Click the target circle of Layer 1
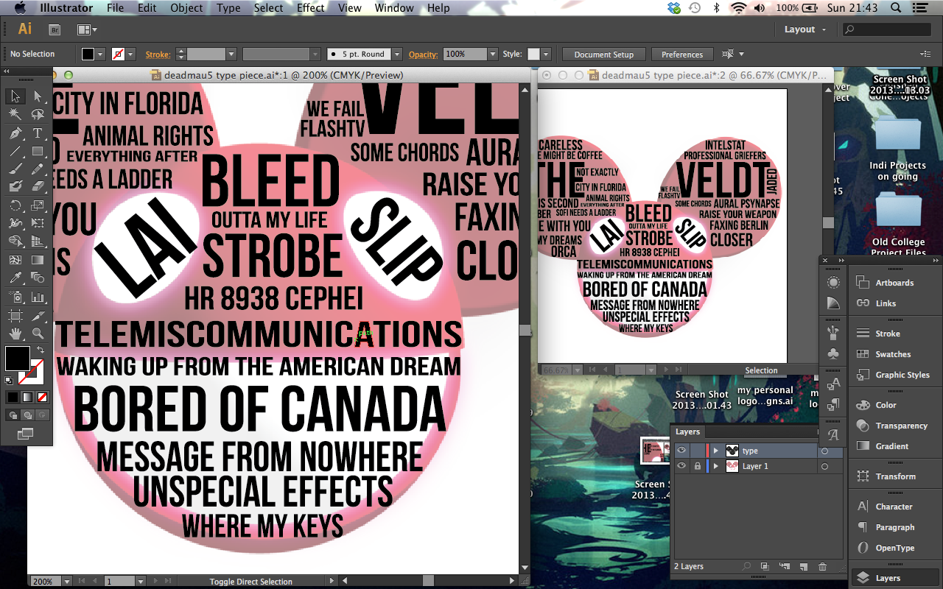Screen dimensions: 943x589 tap(824, 466)
